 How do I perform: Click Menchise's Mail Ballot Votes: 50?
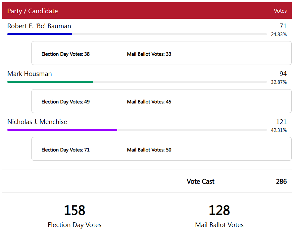[149, 150]
